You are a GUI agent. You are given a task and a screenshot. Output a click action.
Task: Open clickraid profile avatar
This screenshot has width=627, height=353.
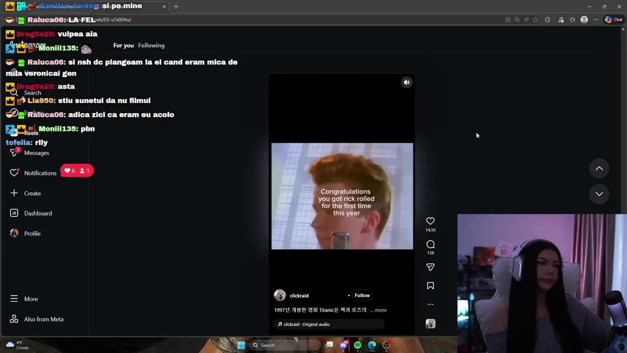click(x=280, y=295)
